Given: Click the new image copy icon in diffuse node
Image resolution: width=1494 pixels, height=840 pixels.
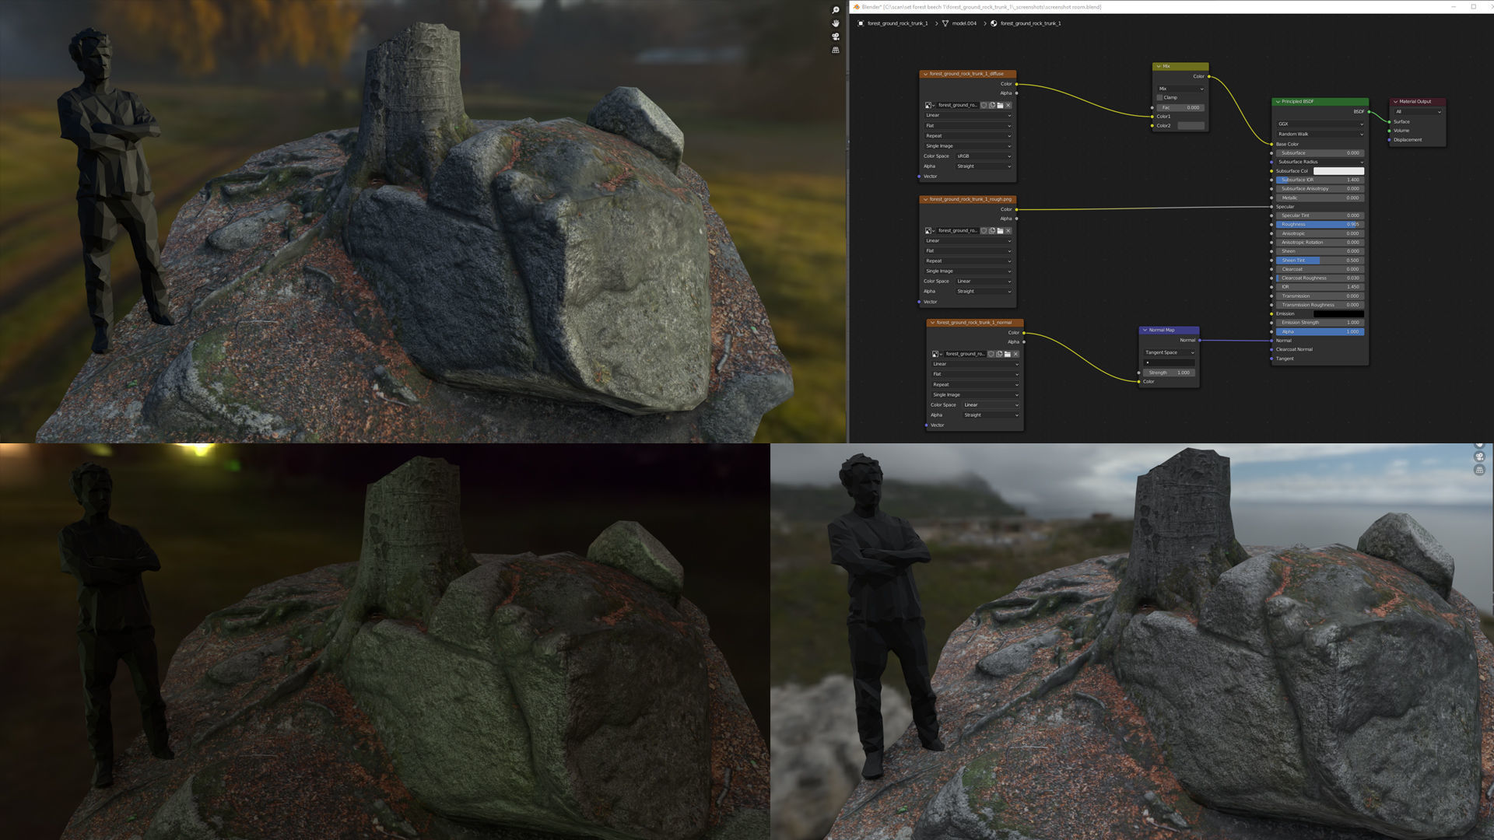Looking at the screenshot, I should click(x=992, y=105).
